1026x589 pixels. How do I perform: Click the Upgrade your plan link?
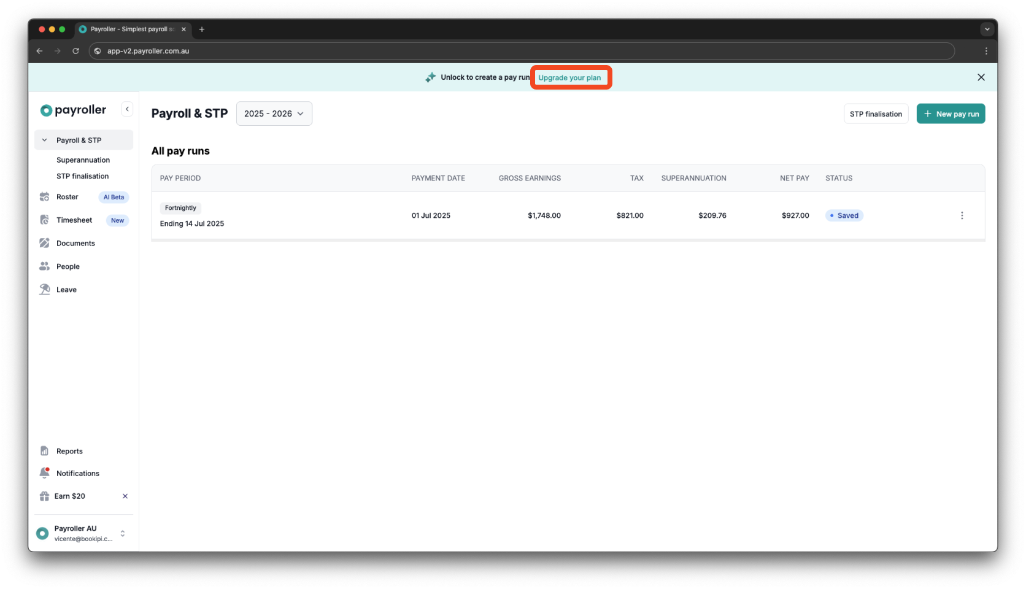571,77
